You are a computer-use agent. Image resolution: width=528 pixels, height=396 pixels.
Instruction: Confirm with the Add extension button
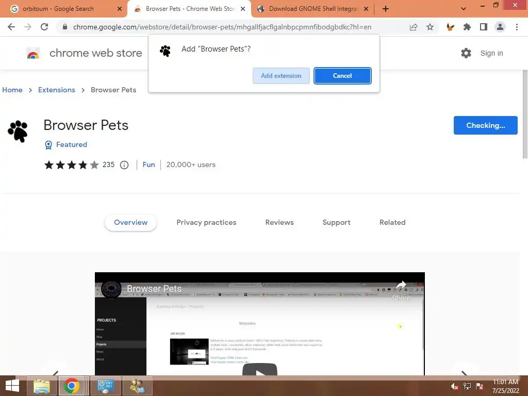(281, 76)
